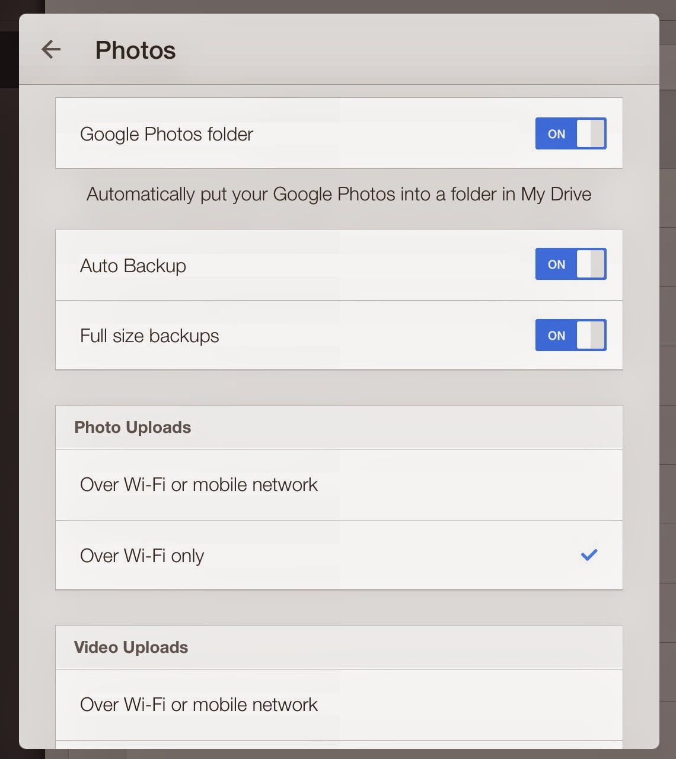Switch off Full size backups toggle
The height and width of the screenshot is (759, 676).
click(x=570, y=335)
